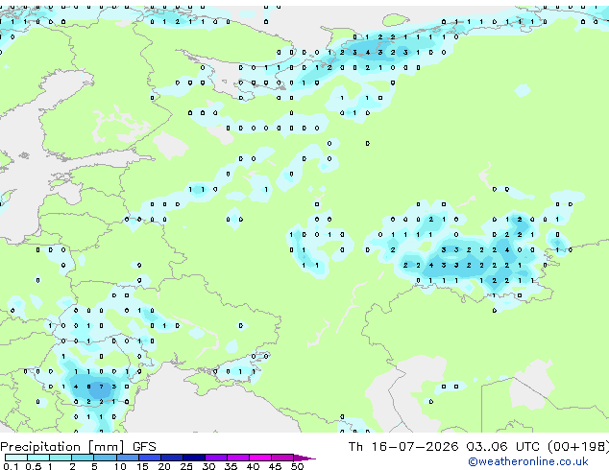Click the 20–25 mm legend color swatch

[x=172, y=458]
